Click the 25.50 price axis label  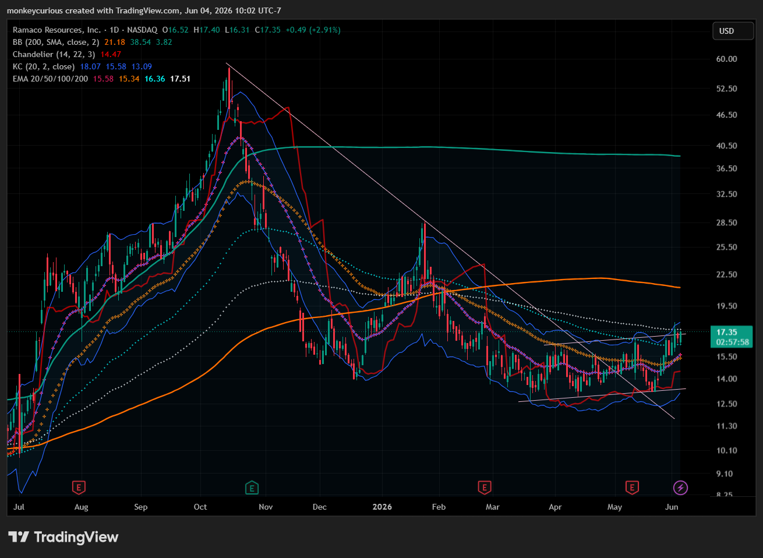[x=727, y=247]
